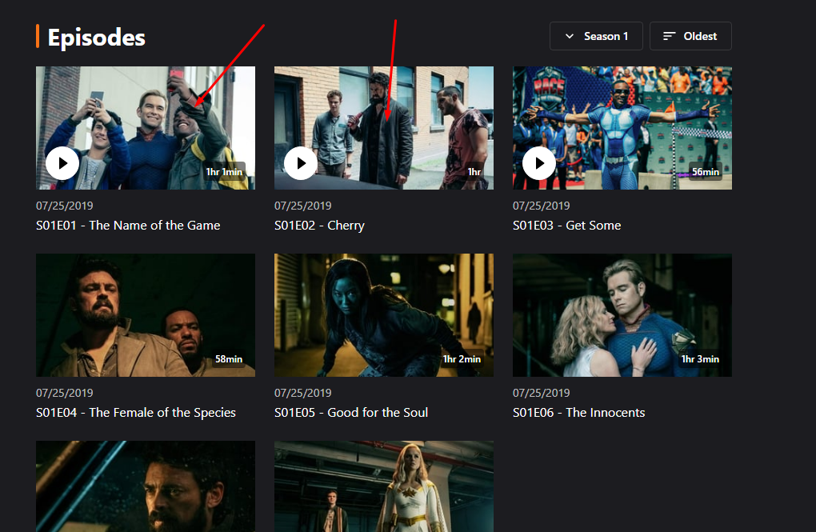Click the 58min duration badge

[x=229, y=359]
